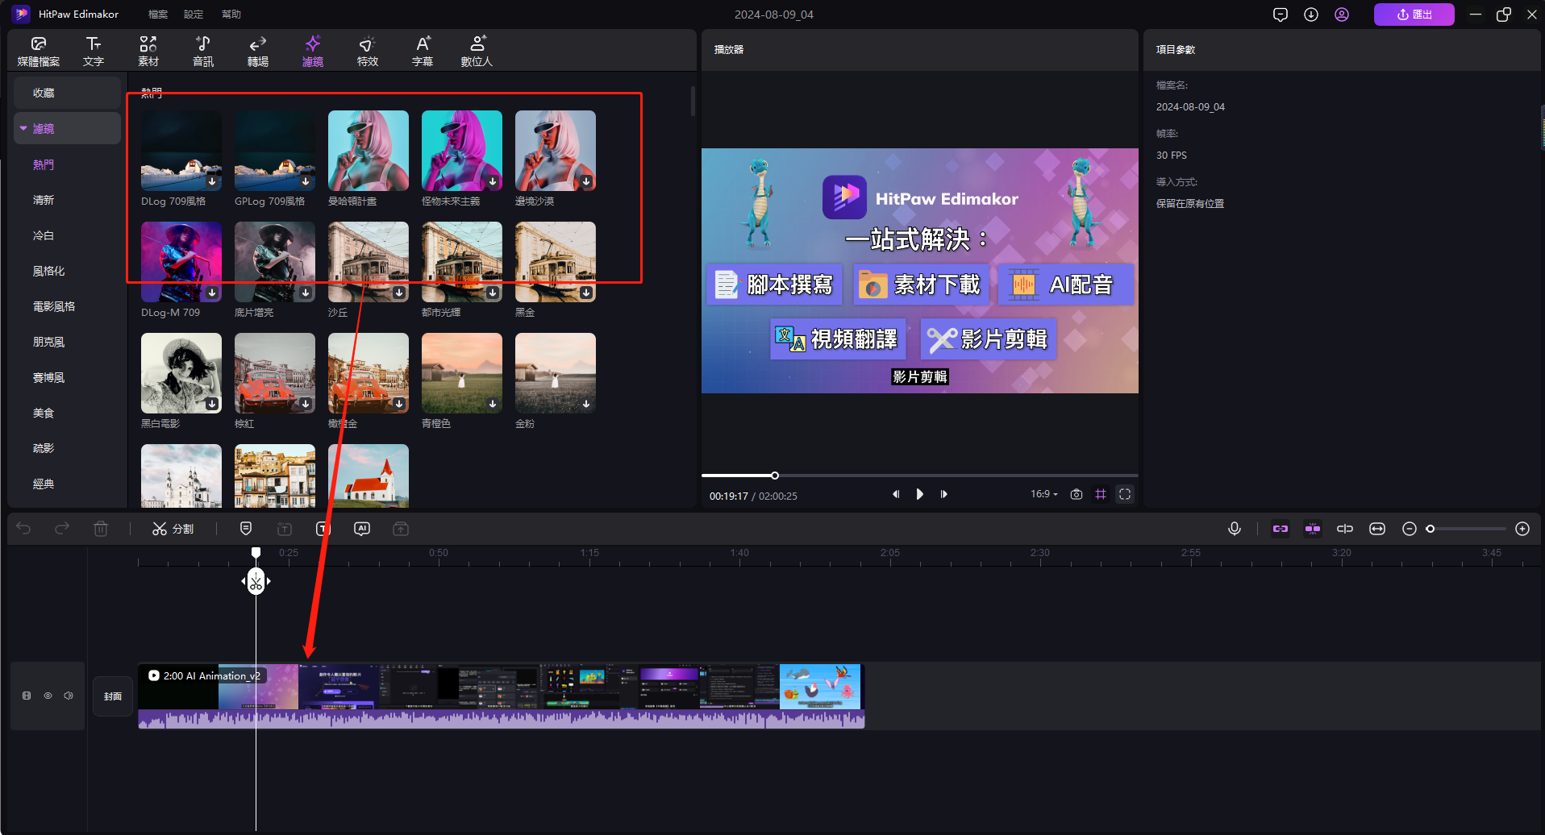Download the GPLog 709風格 filter

click(x=306, y=181)
